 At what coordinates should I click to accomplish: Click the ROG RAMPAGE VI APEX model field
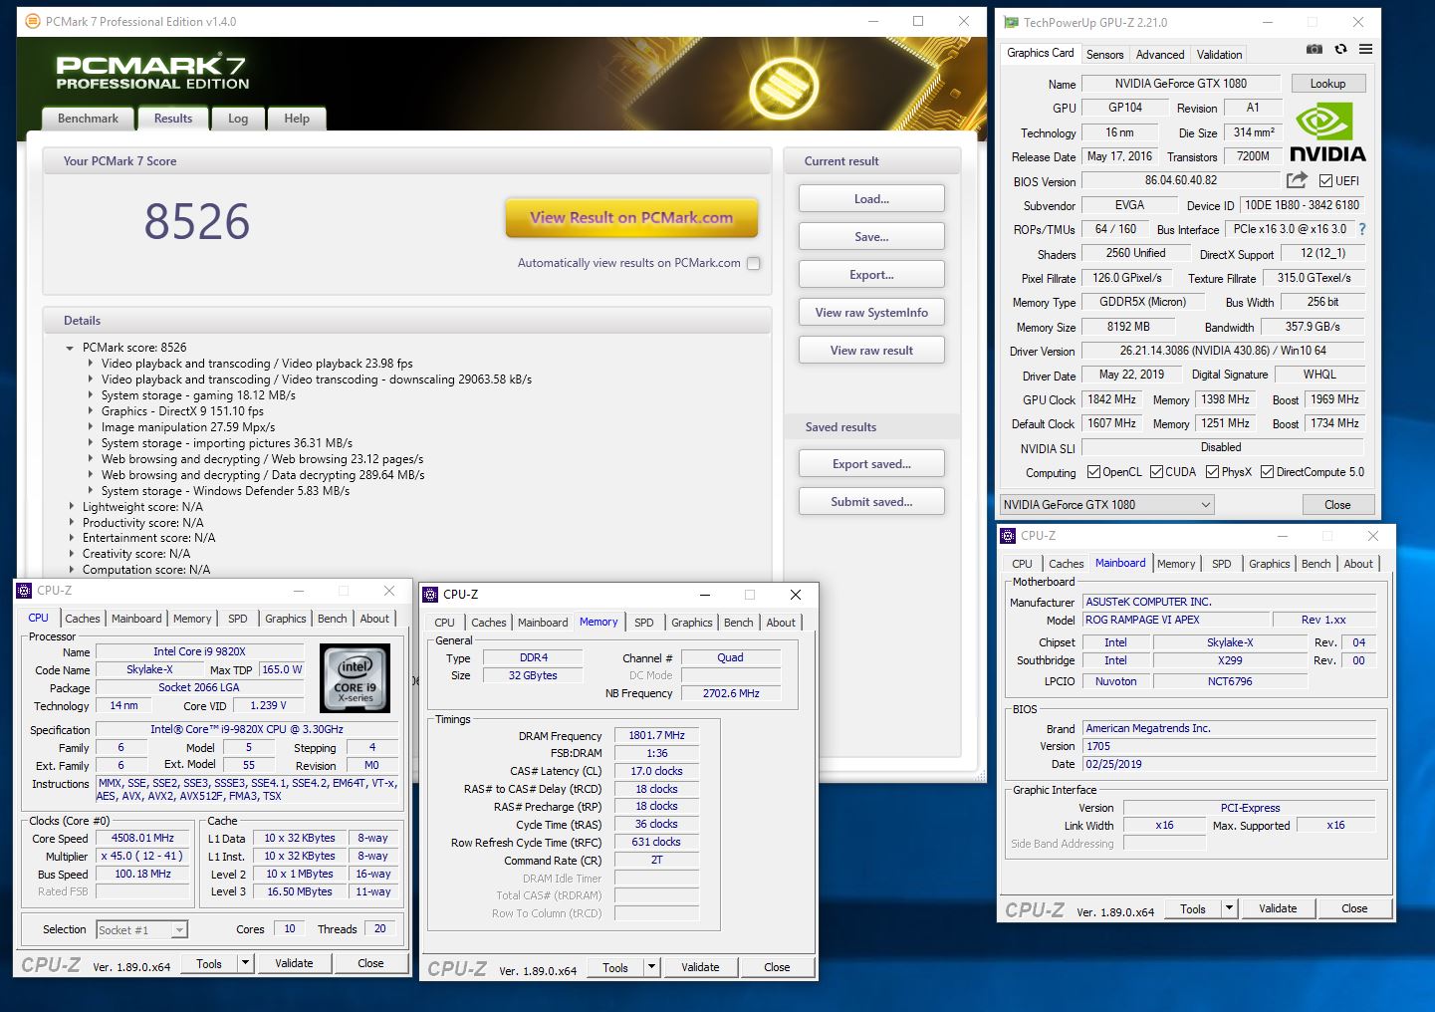(1177, 620)
